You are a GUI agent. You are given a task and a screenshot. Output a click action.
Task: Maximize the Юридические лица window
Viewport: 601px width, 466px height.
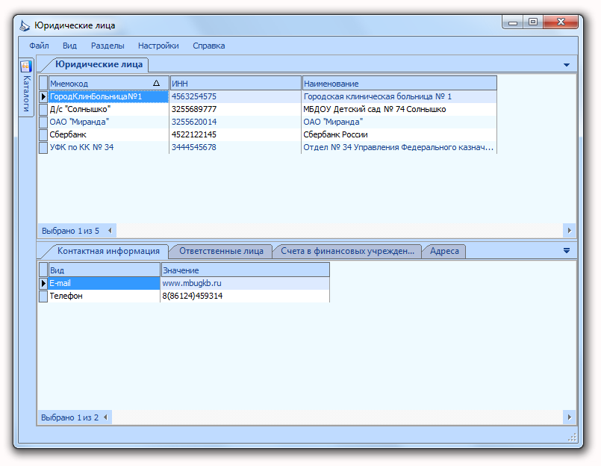pyautogui.click(x=533, y=22)
